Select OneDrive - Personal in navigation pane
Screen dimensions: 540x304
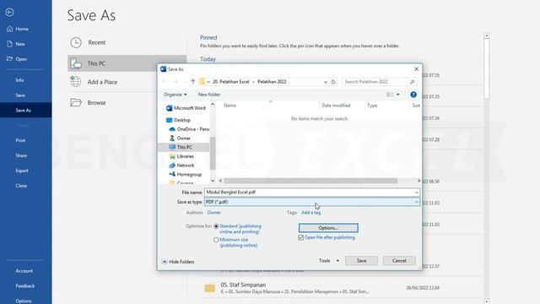click(189, 129)
